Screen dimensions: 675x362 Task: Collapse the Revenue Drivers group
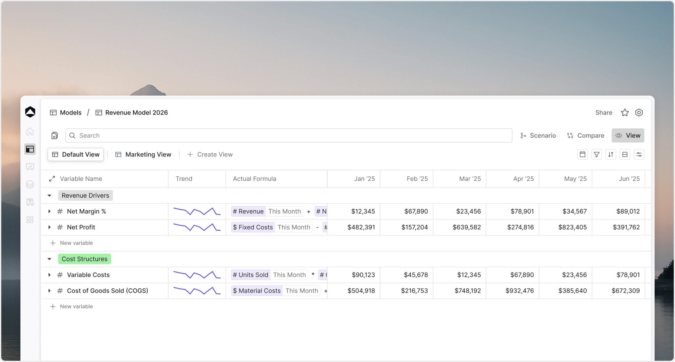[x=49, y=196]
